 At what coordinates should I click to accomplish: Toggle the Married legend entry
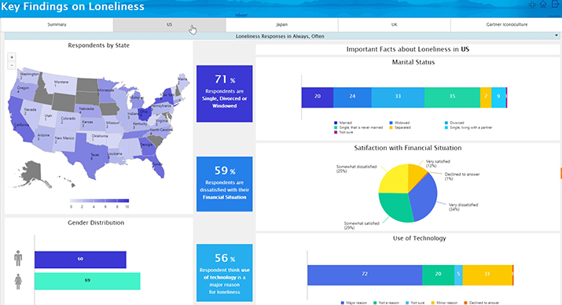[x=343, y=123]
